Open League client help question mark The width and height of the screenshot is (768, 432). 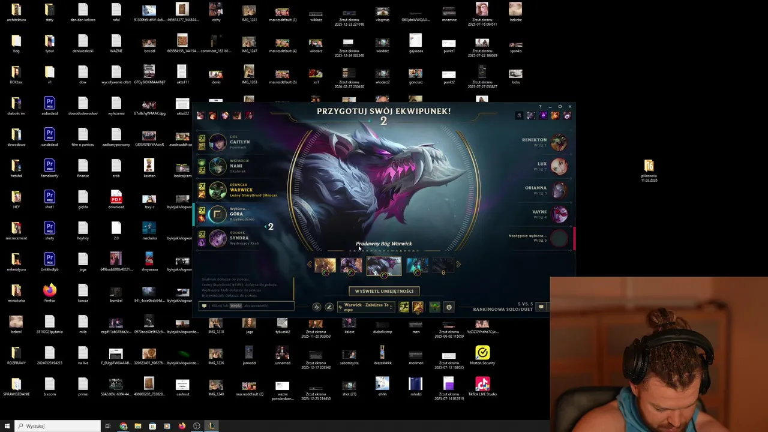[540, 107]
